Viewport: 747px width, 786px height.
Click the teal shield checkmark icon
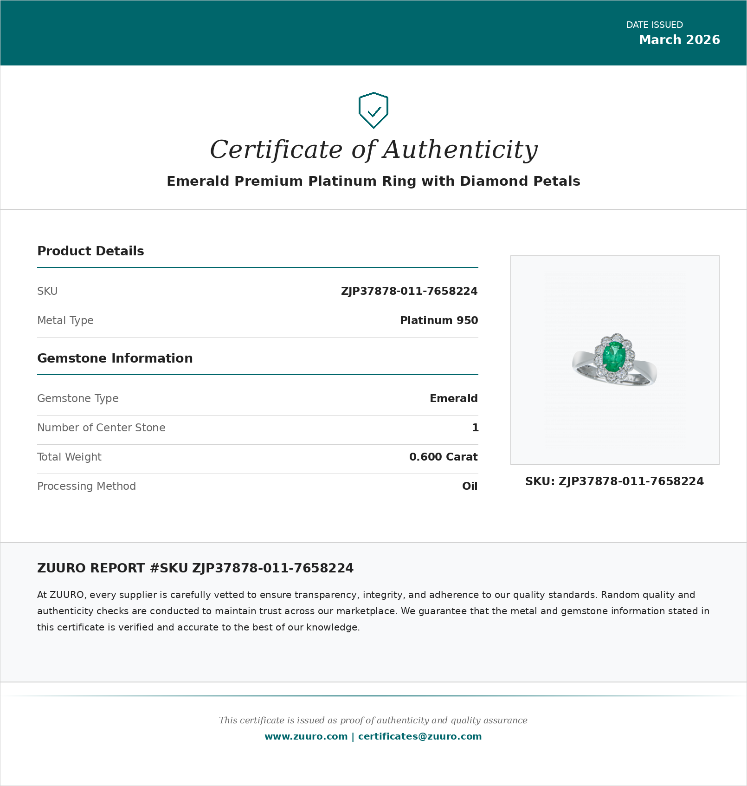pyautogui.click(x=373, y=110)
